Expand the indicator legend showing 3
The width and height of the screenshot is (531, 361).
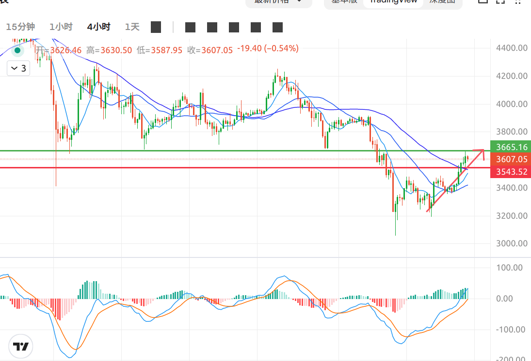click(x=18, y=68)
